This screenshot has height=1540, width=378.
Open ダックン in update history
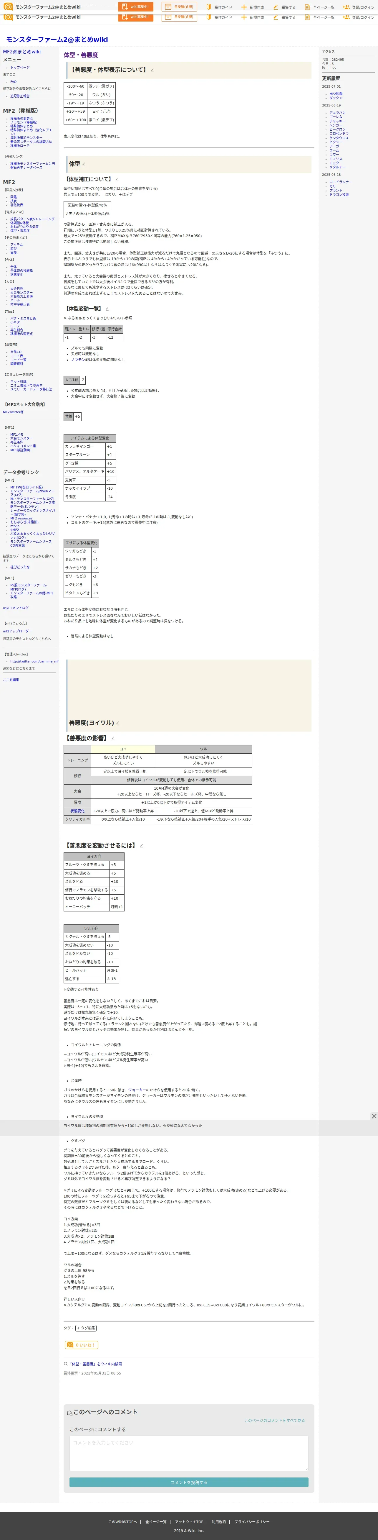tap(336, 98)
